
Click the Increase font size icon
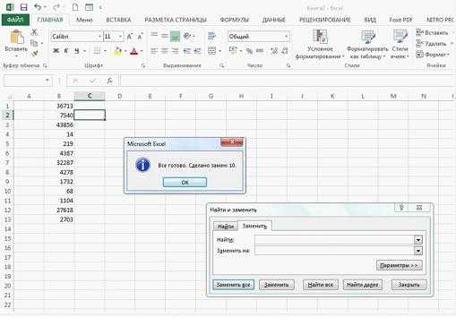tap(130, 37)
